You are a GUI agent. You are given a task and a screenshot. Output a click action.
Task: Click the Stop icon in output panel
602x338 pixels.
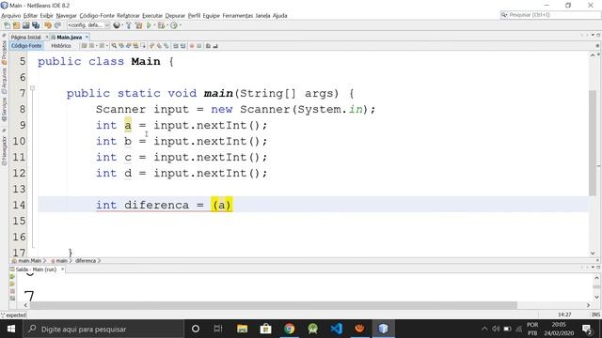pyautogui.click(x=12, y=291)
